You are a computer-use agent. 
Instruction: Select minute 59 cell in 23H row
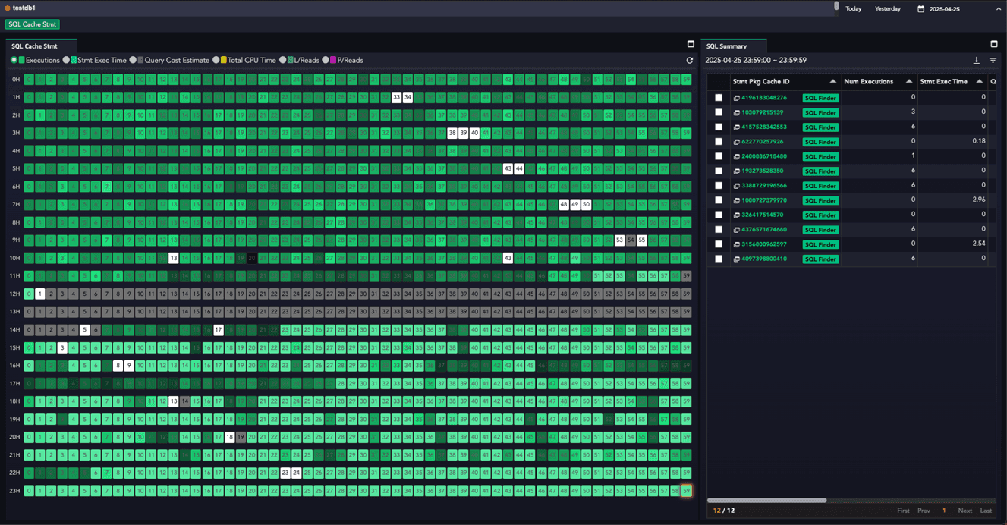tap(686, 491)
